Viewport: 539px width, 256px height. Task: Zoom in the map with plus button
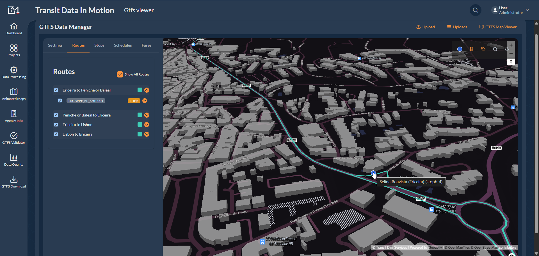tap(511, 45)
